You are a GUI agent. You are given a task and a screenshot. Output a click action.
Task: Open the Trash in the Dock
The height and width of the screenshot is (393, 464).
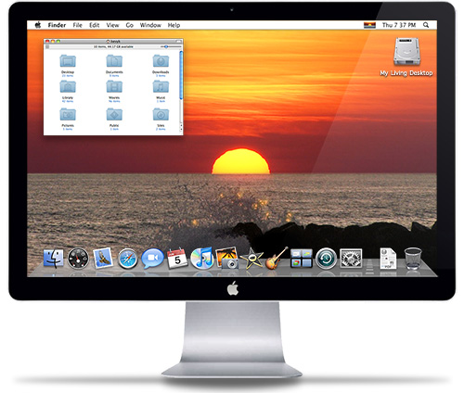[413, 259]
